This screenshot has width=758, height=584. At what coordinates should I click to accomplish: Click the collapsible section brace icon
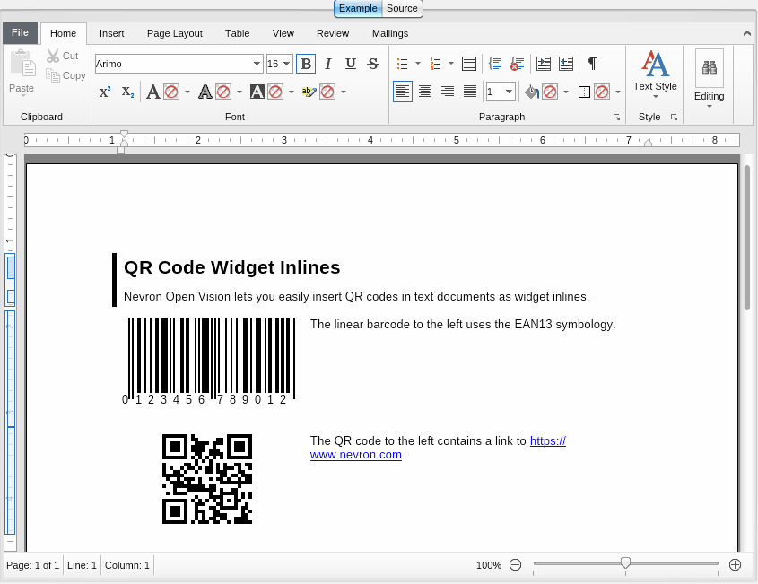495,64
